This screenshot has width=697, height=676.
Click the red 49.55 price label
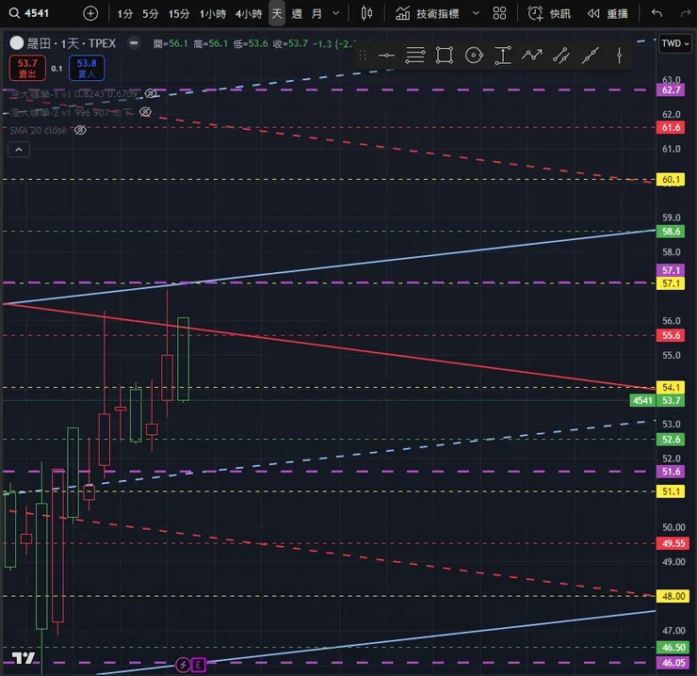[x=673, y=543]
